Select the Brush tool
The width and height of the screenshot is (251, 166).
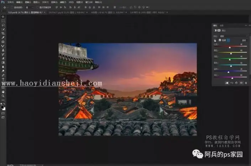pyautogui.click(x=3, y=46)
